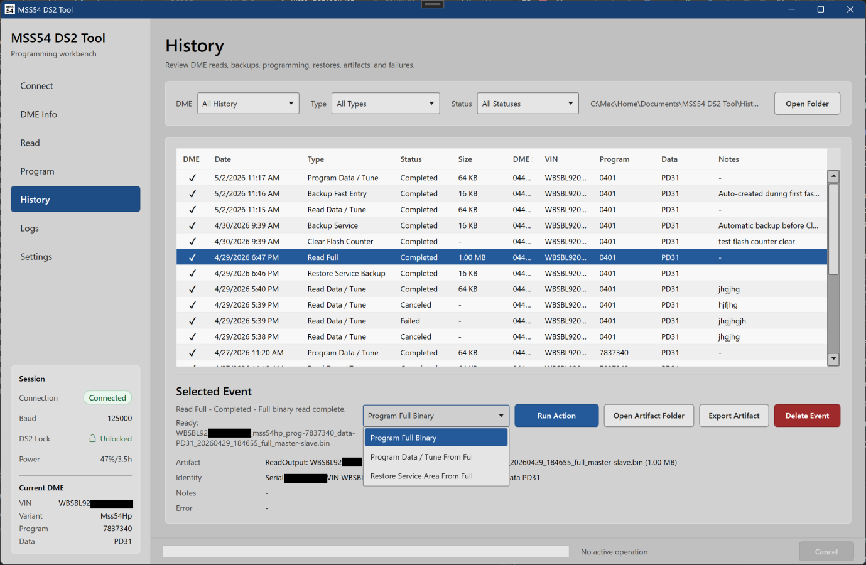
Task: Click the checkmark on the Backup Service row
Action: tap(192, 226)
